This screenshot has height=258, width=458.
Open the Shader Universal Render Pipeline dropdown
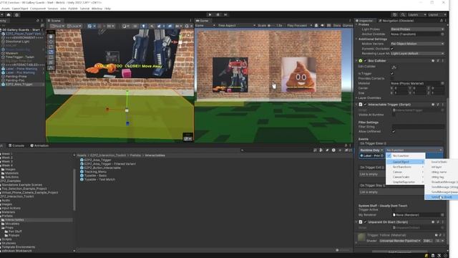tap(400, 241)
